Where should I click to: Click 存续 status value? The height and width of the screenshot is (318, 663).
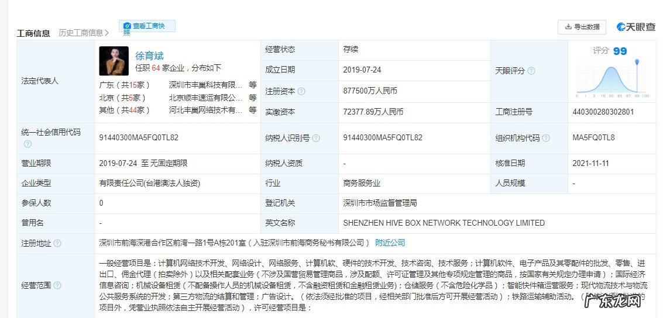click(x=351, y=50)
